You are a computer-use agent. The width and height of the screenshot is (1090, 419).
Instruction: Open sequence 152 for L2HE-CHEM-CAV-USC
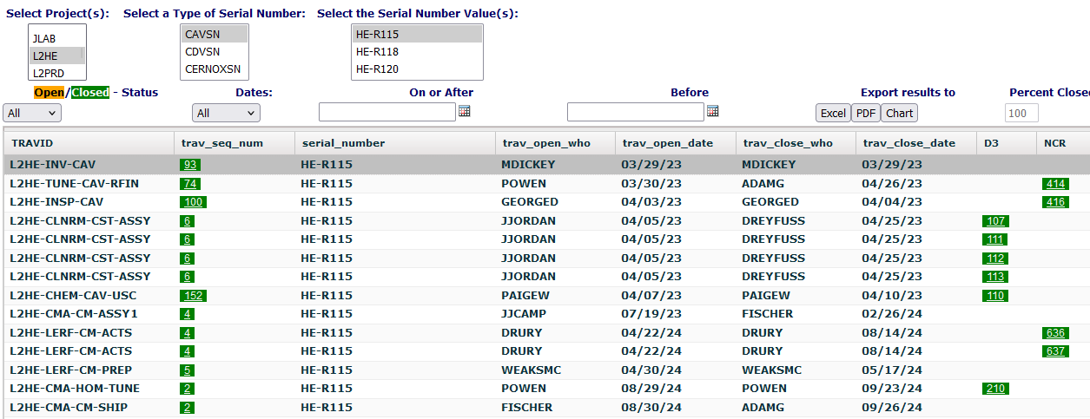click(x=193, y=296)
